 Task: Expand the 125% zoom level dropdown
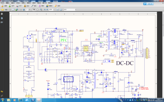pyautogui.click(x=54, y=10)
